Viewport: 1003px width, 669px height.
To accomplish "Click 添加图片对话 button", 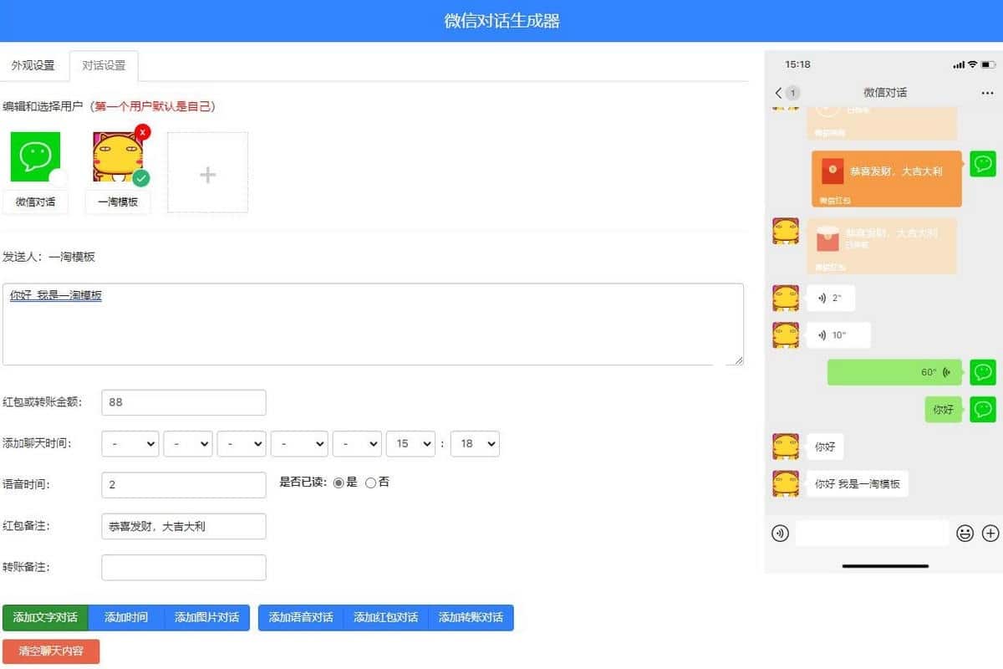I will tap(206, 617).
